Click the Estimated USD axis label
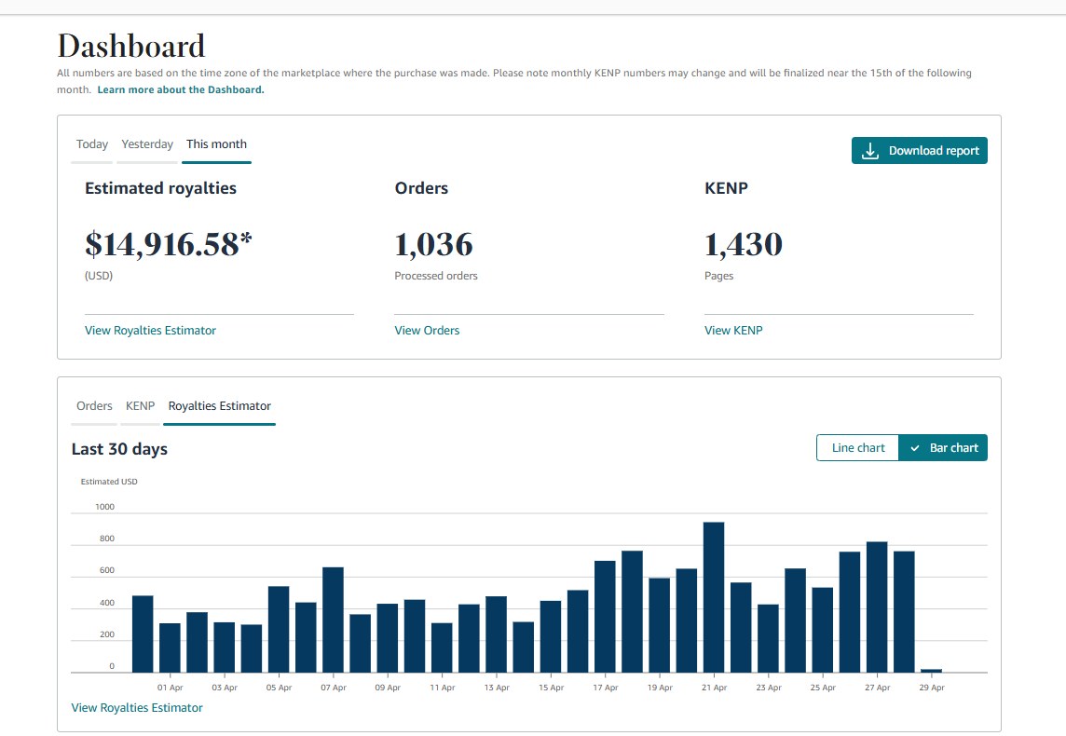This screenshot has height=736, width=1066. [x=109, y=481]
